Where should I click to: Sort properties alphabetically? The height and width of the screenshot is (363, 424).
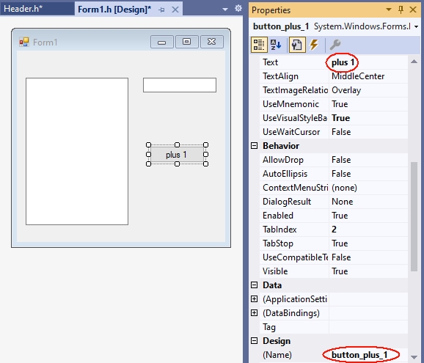(276, 45)
